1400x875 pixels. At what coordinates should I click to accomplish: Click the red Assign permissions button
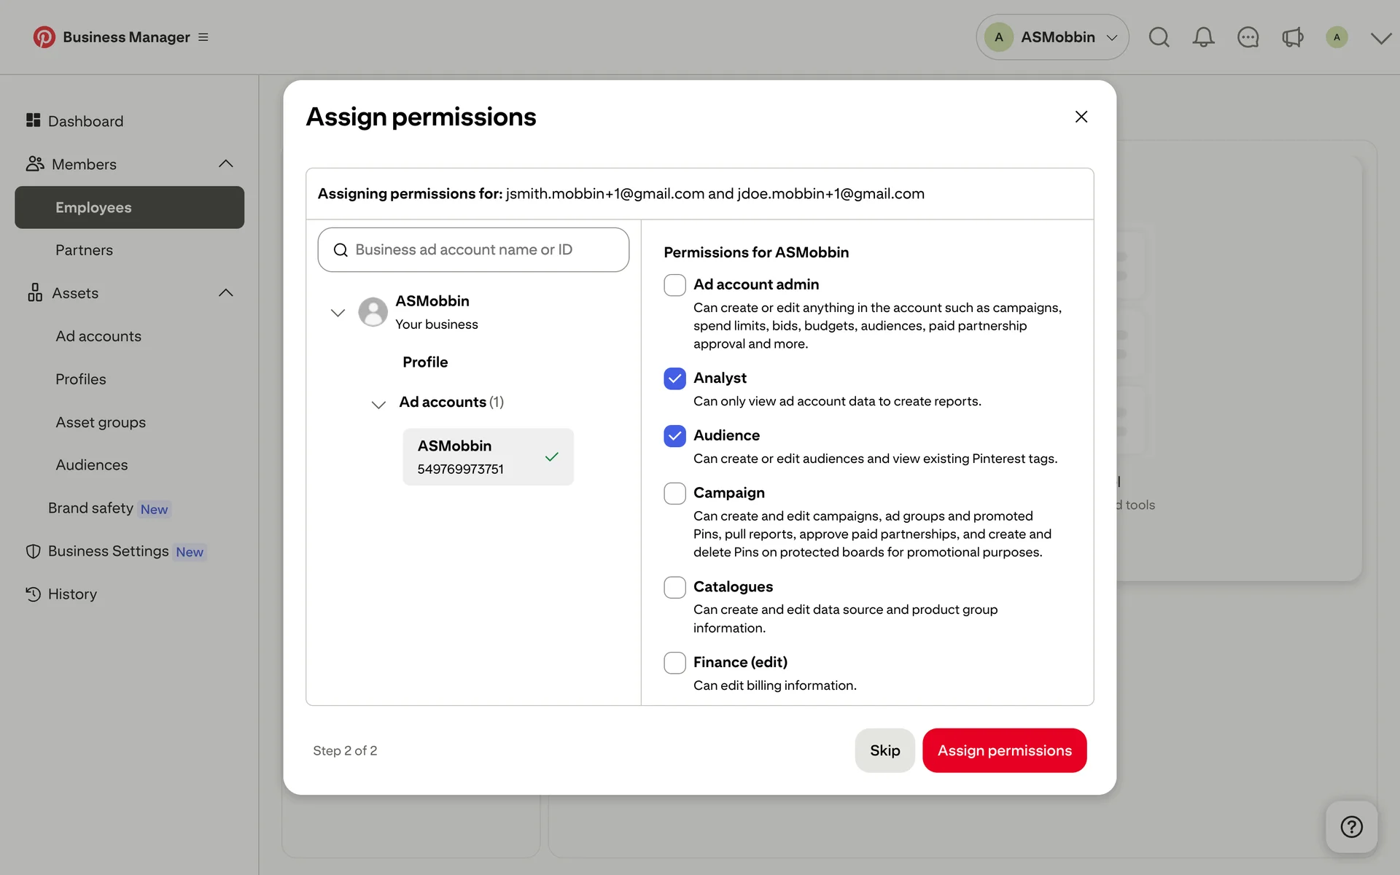click(1004, 750)
